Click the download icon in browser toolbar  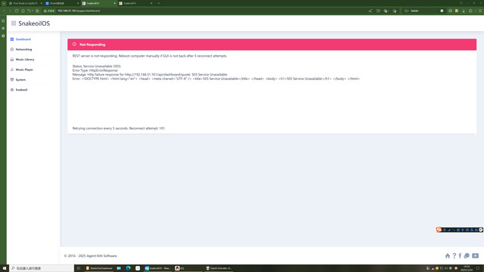click(464, 11)
